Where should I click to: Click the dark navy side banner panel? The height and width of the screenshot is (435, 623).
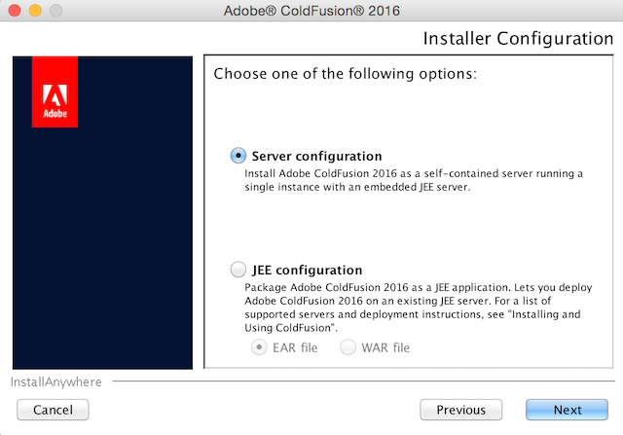click(102, 213)
